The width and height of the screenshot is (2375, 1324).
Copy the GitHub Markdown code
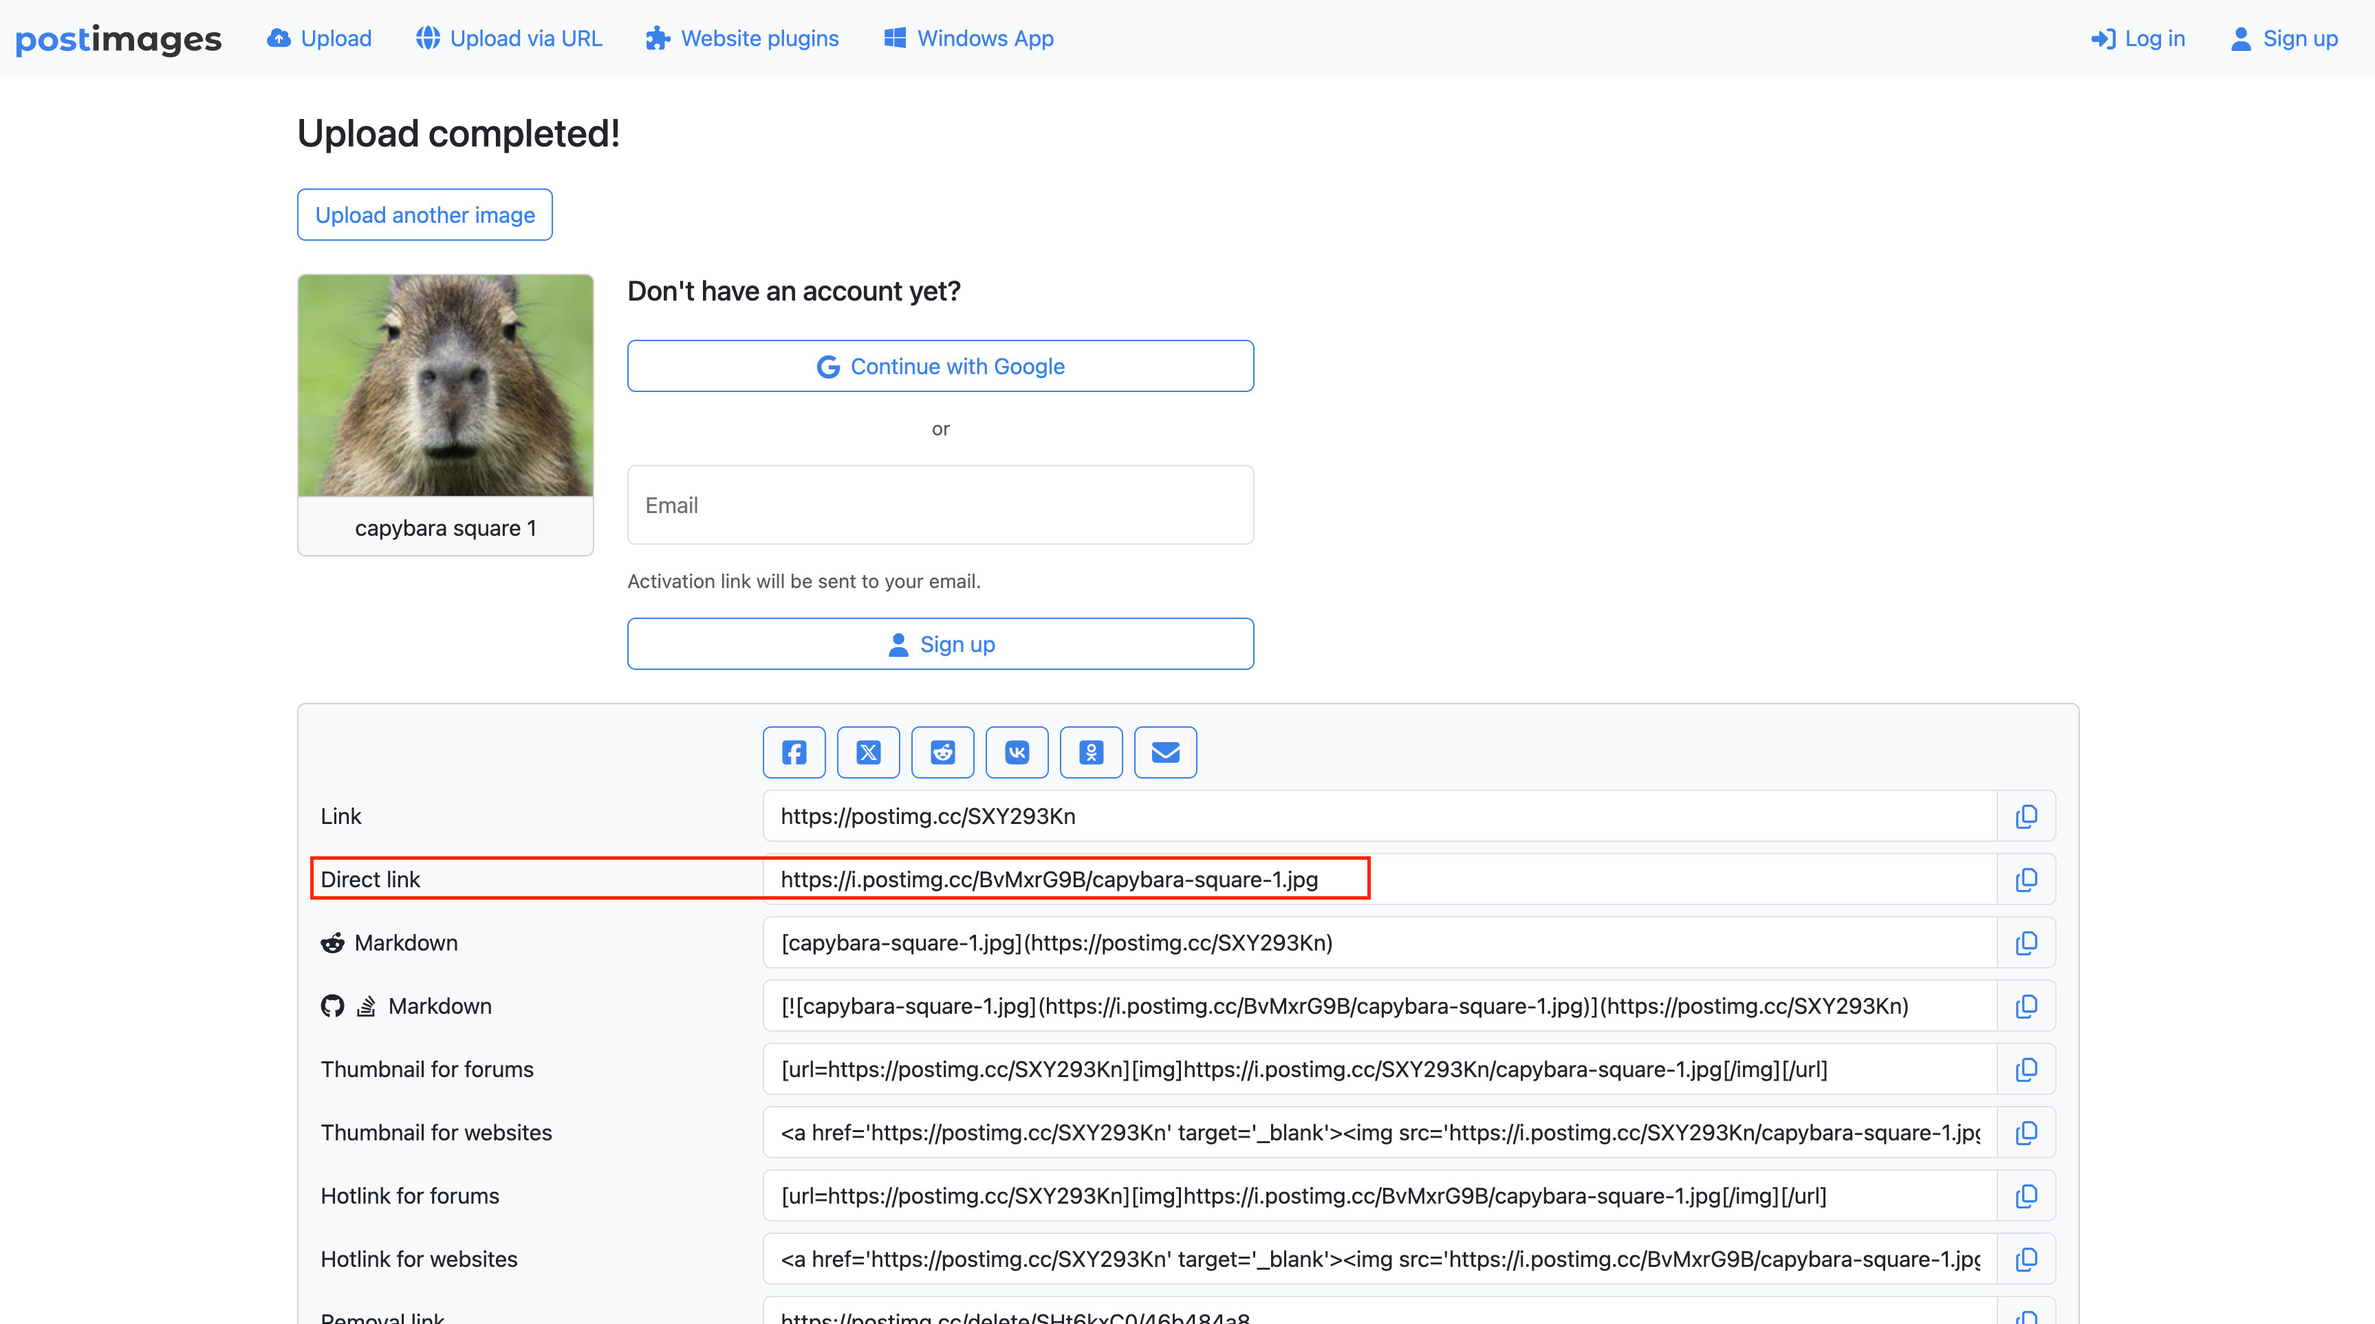pos(2026,1006)
